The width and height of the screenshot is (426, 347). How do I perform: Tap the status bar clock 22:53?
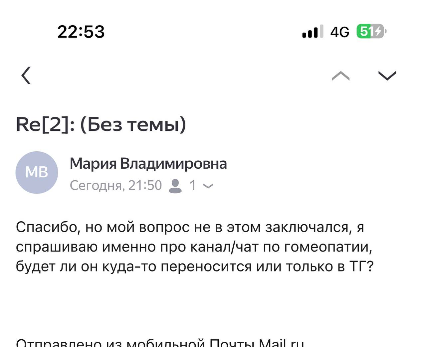(81, 32)
